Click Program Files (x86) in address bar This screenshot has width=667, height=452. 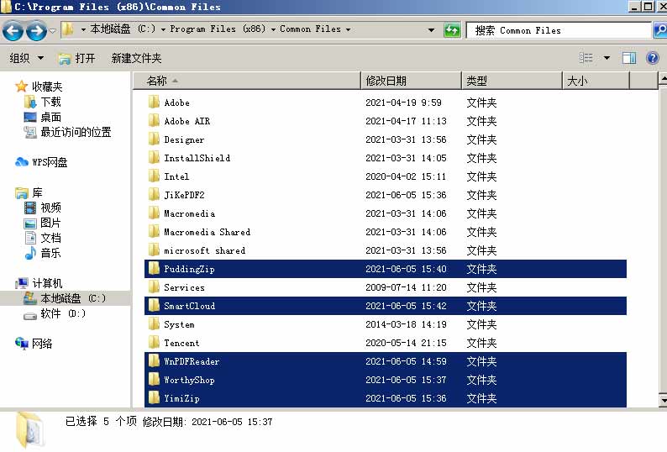tap(218, 29)
